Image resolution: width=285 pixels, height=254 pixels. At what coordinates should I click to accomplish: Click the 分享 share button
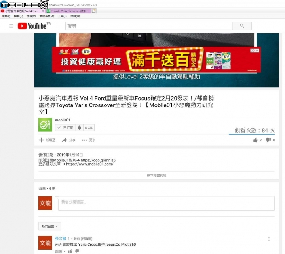click(68, 140)
